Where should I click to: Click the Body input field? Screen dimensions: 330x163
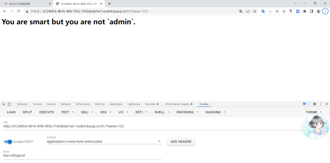(82, 156)
